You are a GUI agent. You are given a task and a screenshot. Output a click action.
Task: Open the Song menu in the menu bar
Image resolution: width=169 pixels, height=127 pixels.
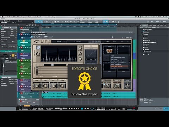pos(23,17)
